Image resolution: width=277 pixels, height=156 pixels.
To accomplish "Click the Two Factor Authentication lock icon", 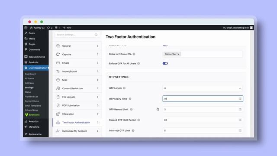I will (x=58, y=122).
